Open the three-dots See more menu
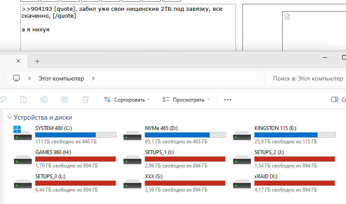The image size is (346, 204). pos(228,100)
